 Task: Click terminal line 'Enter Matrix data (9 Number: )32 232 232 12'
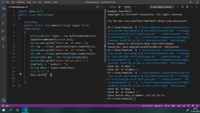click(x=136, y=95)
